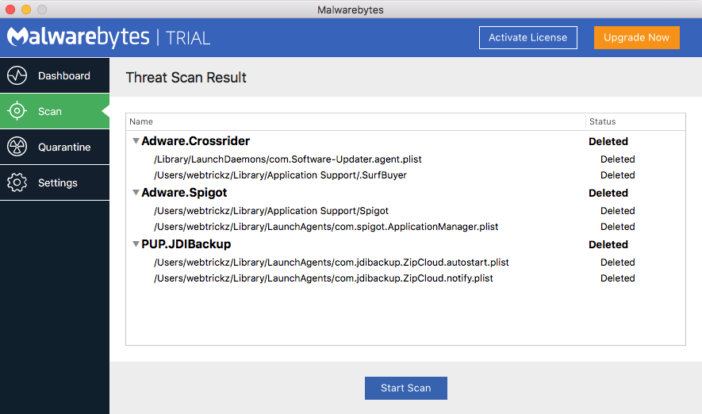Sort results by the Name column header
Image resolution: width=702 pixels, height=414 pixels.
point(355,121)
